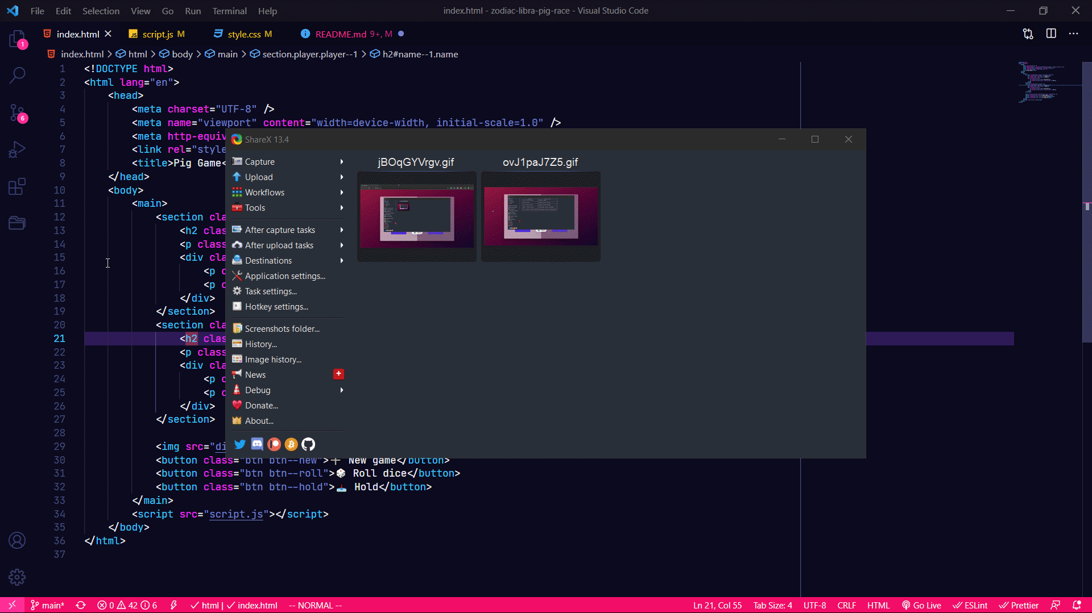Open the Run and Debug view

click(17, 149)
